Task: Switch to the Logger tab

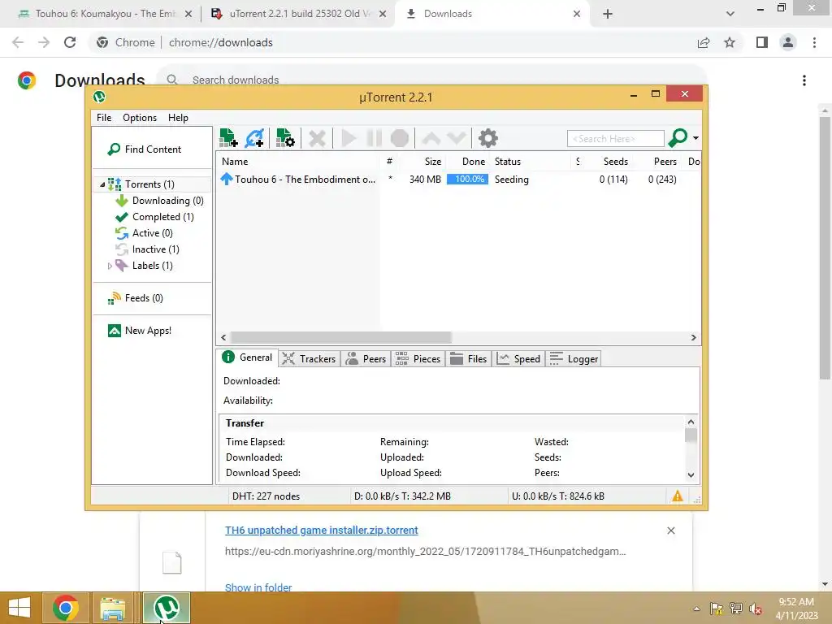Action: pyautogui.click(x=574, y=359)
